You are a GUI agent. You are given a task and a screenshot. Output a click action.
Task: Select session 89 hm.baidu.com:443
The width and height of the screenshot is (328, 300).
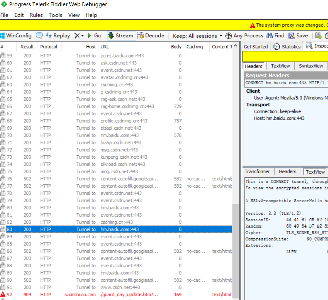116,273
